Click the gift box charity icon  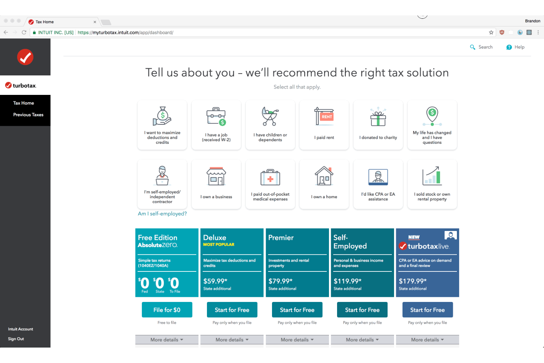pos(378,116)
